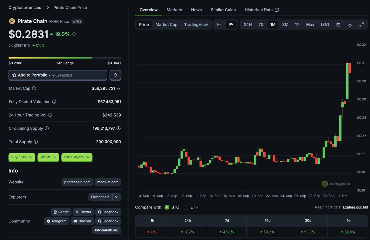Select the 7D time range
Image resolution: width=370 pixels, height=240 pixels.
point(261,25)
